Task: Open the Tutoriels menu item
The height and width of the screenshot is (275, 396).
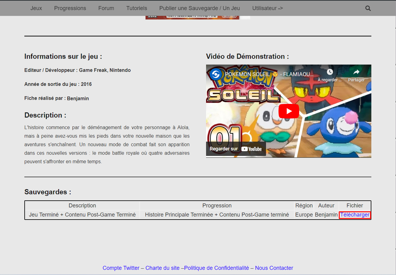Action: 137,8
